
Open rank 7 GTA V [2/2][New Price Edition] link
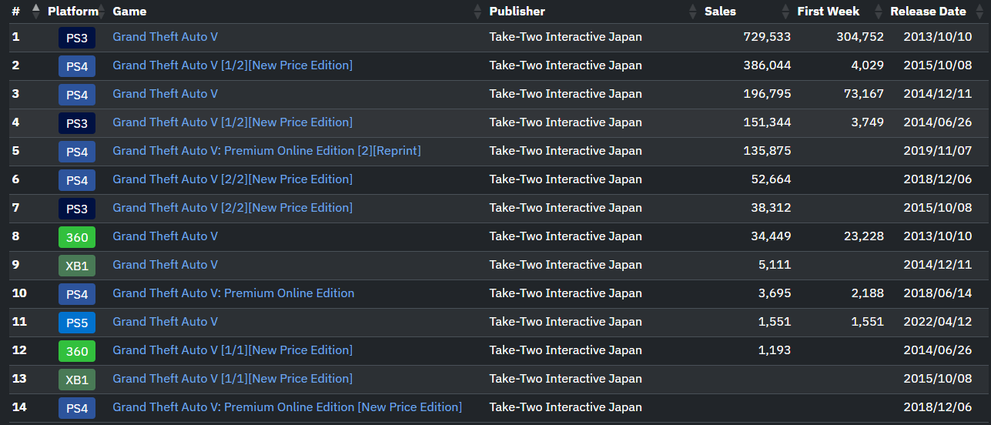click(x=233, y=208)
